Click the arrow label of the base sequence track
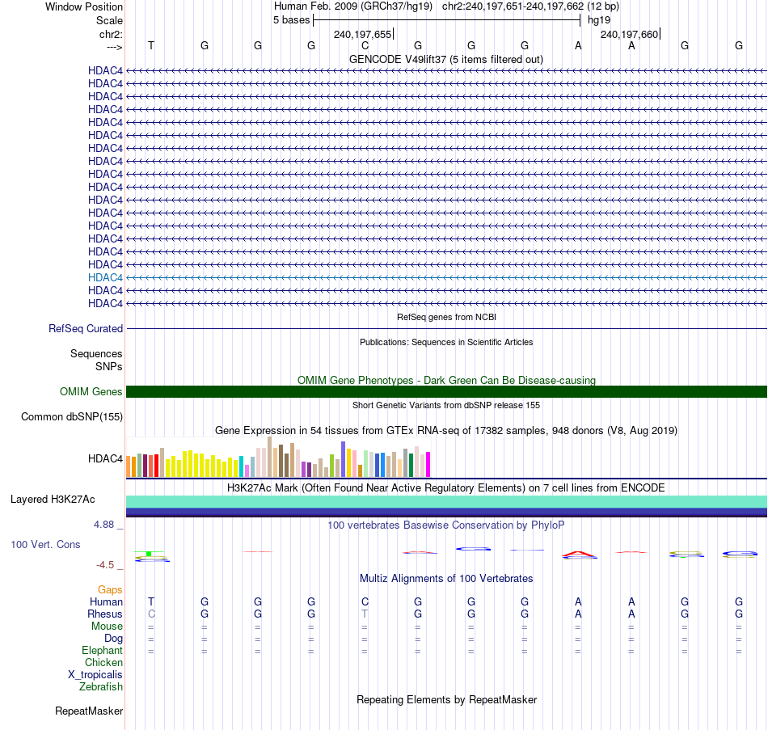This screenshot has width=768, height=730. click(114, 47)
